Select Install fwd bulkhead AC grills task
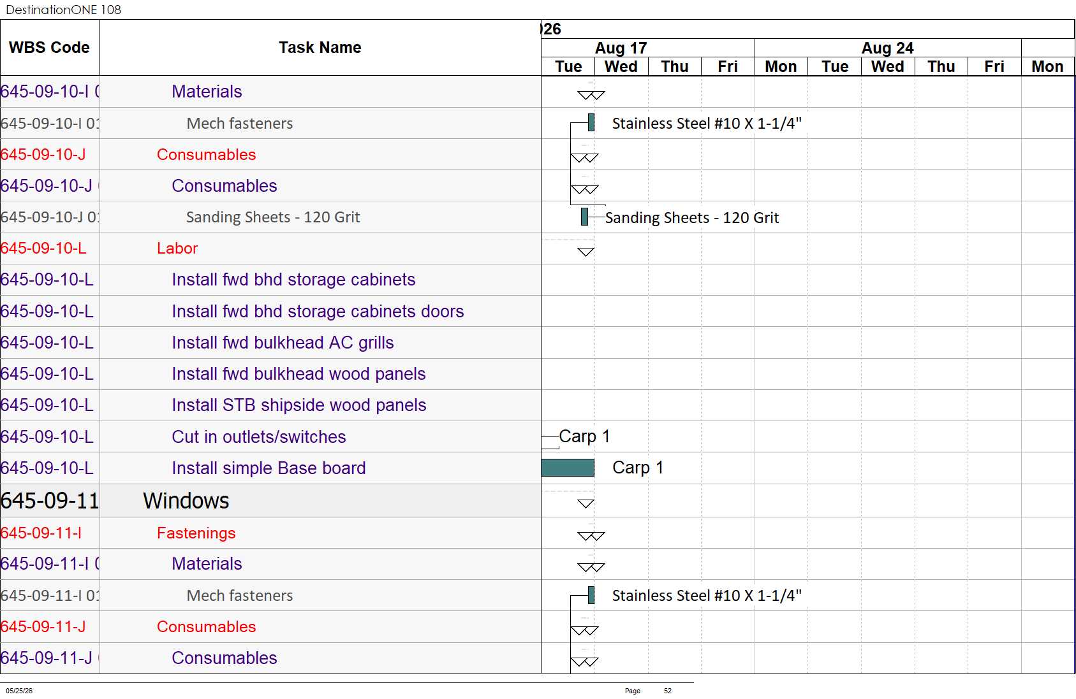Screen dimensions: 1076x699 283,343
